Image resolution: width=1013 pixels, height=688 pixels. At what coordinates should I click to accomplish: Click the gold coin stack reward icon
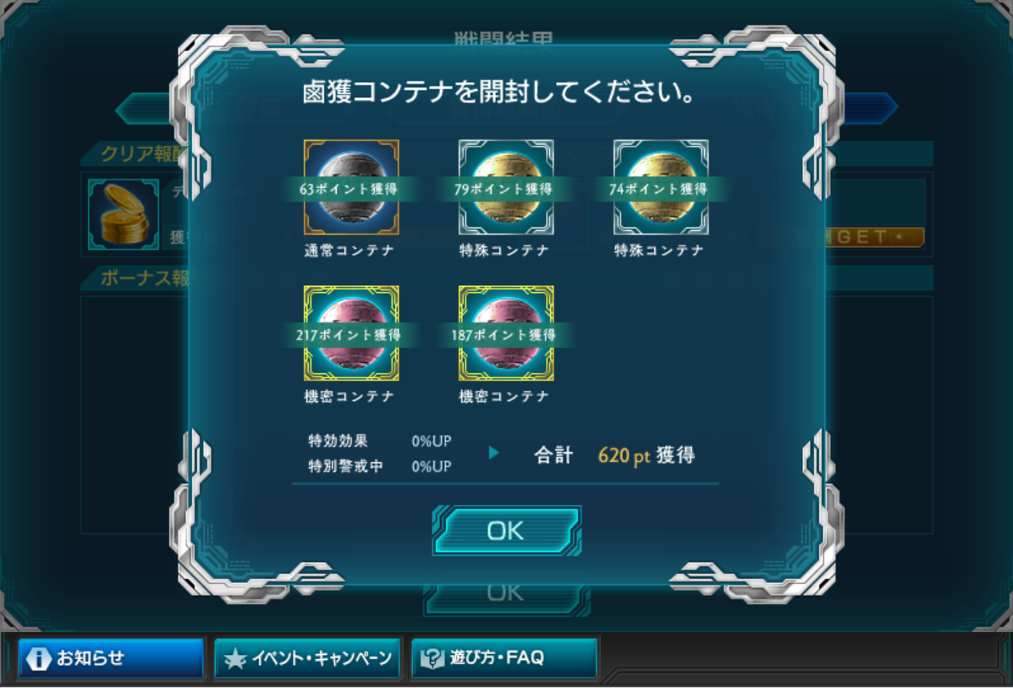click(124, 214)
